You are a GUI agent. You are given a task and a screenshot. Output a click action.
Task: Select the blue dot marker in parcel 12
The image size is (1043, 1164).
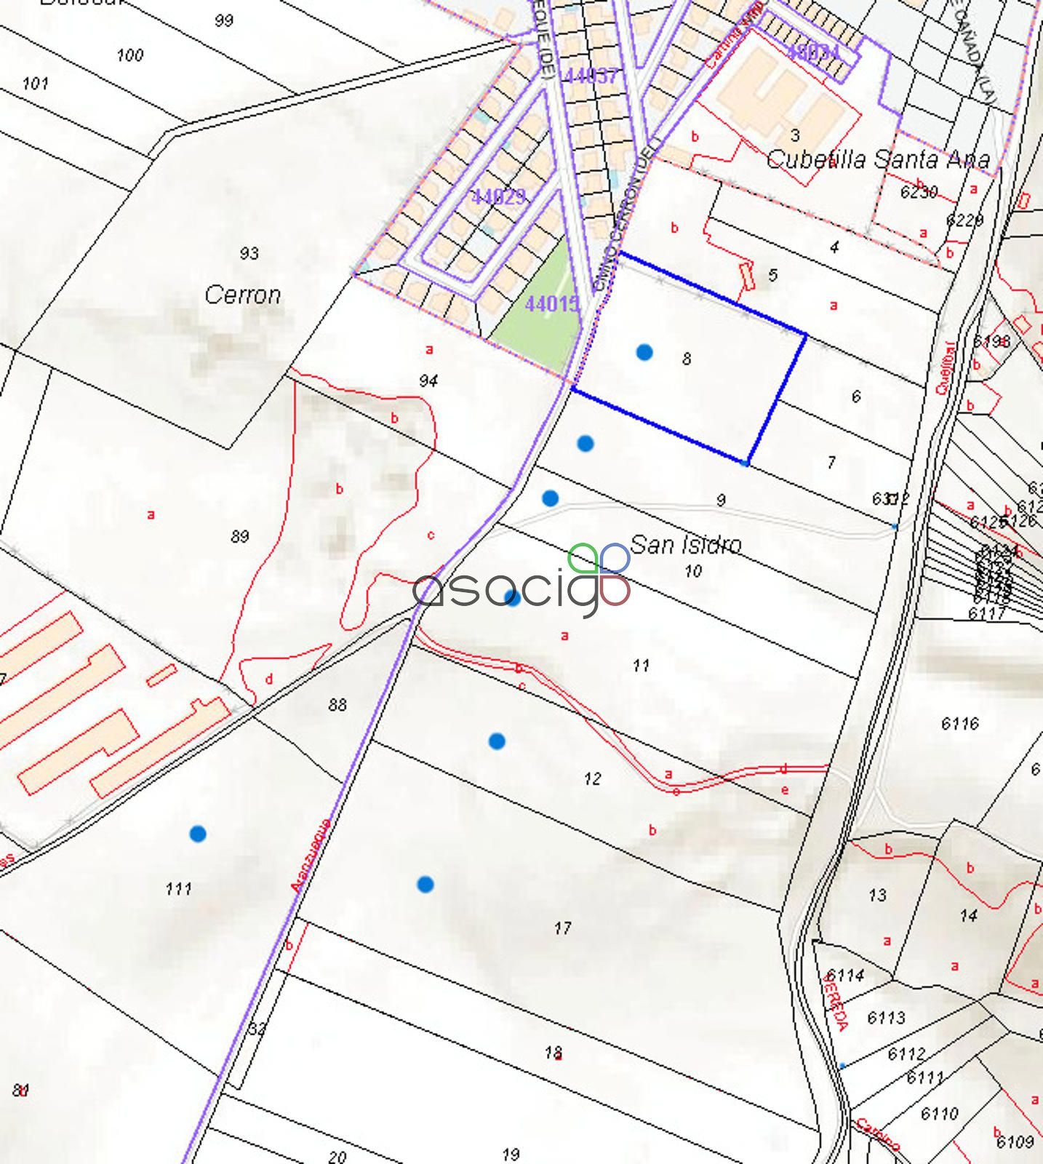[x=497, y=741]
